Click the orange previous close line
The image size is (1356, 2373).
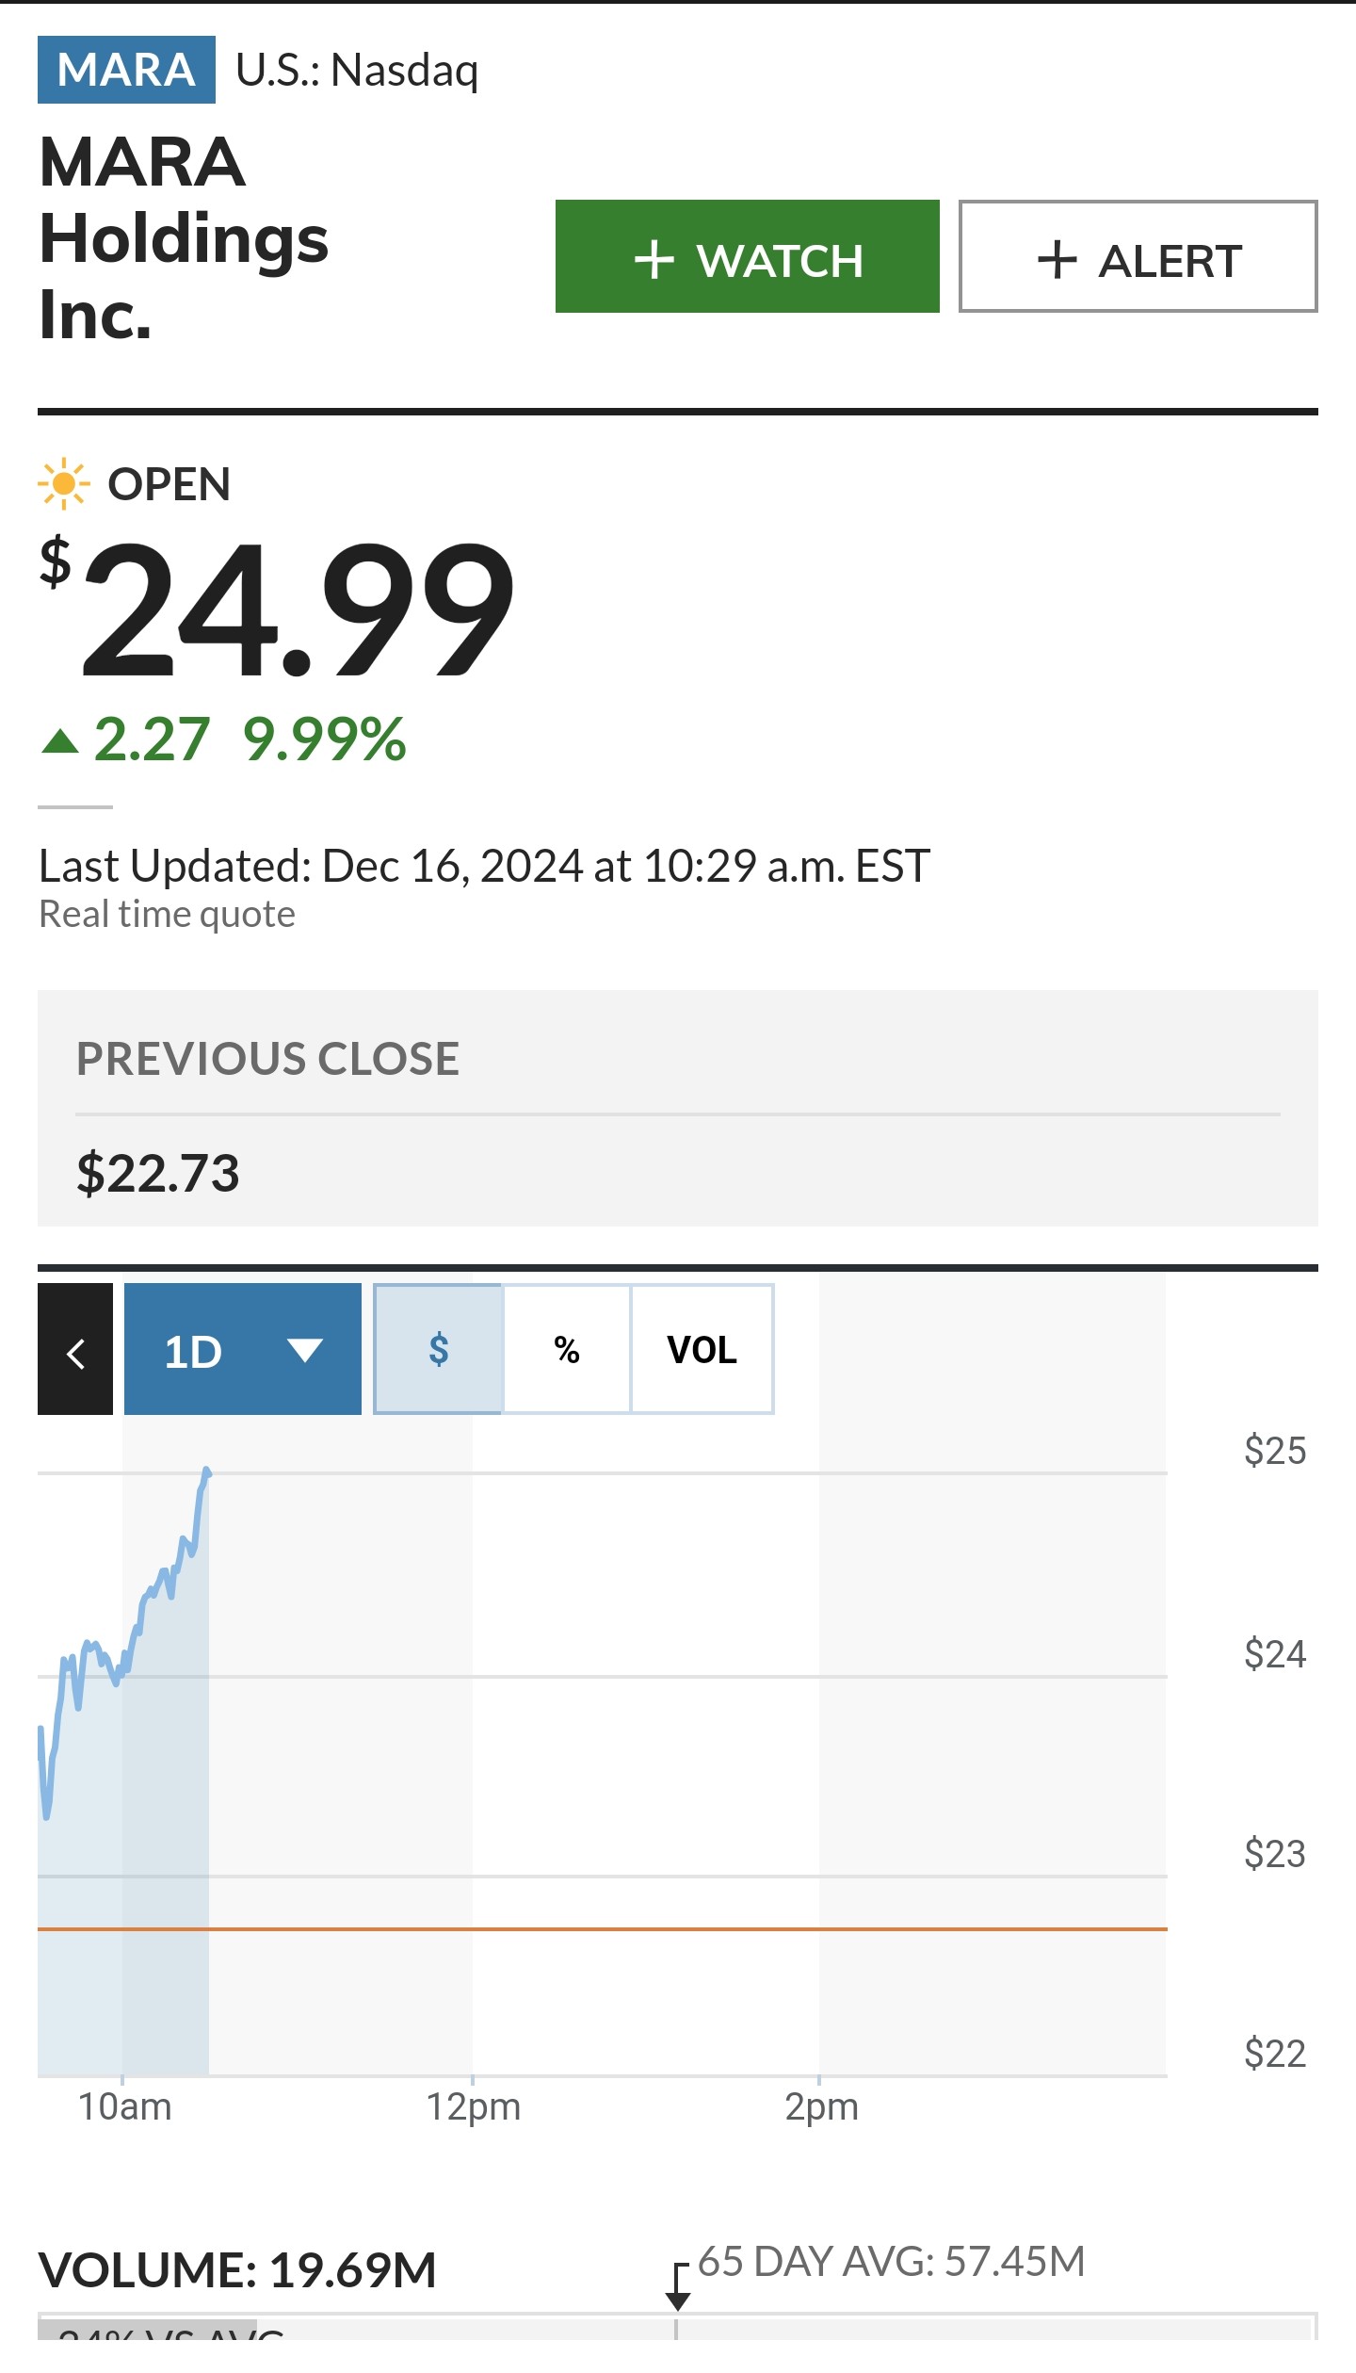point(603,1929)
